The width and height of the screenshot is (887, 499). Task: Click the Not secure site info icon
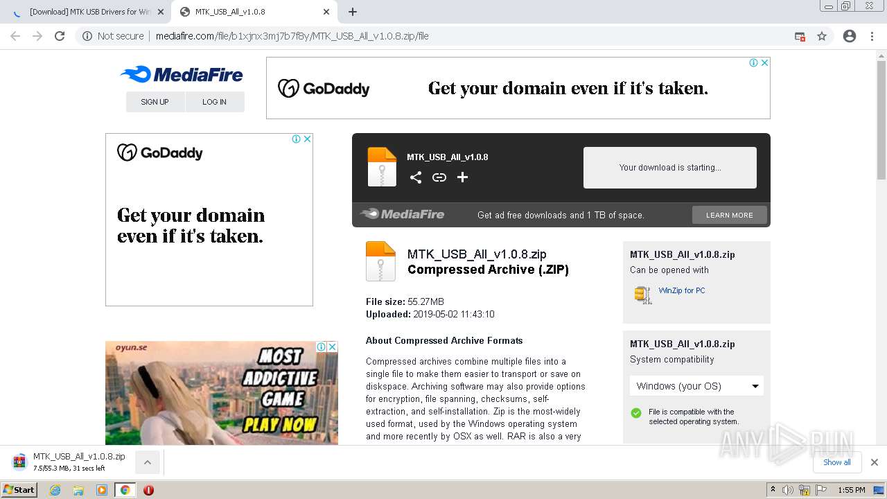pos(87,36)
